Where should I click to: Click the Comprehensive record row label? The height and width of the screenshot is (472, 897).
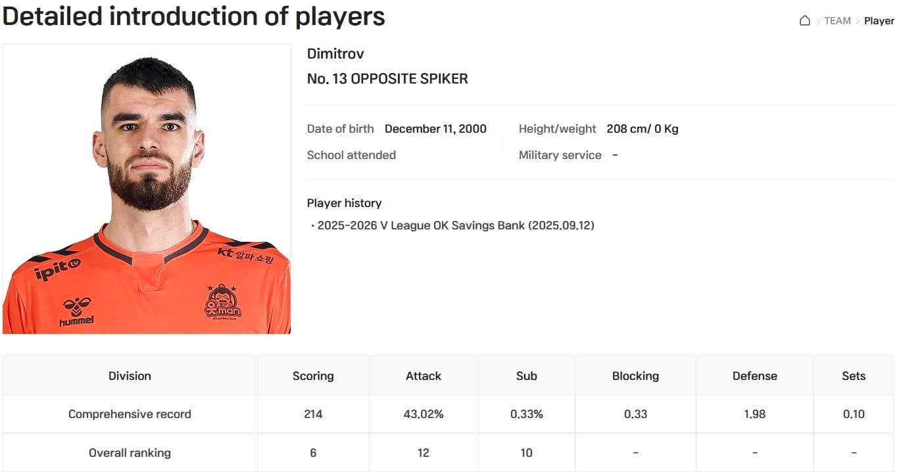[x=130, y=414]
